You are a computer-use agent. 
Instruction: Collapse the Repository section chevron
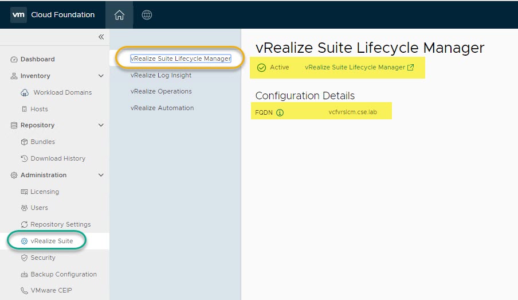coord(101,126)
